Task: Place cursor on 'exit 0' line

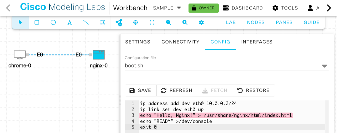Action: (148, 127)
